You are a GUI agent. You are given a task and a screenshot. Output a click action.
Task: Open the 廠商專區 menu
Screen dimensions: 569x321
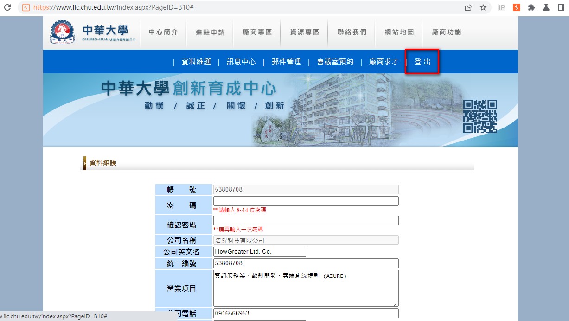pyautogui.click(x=257, y=32)
